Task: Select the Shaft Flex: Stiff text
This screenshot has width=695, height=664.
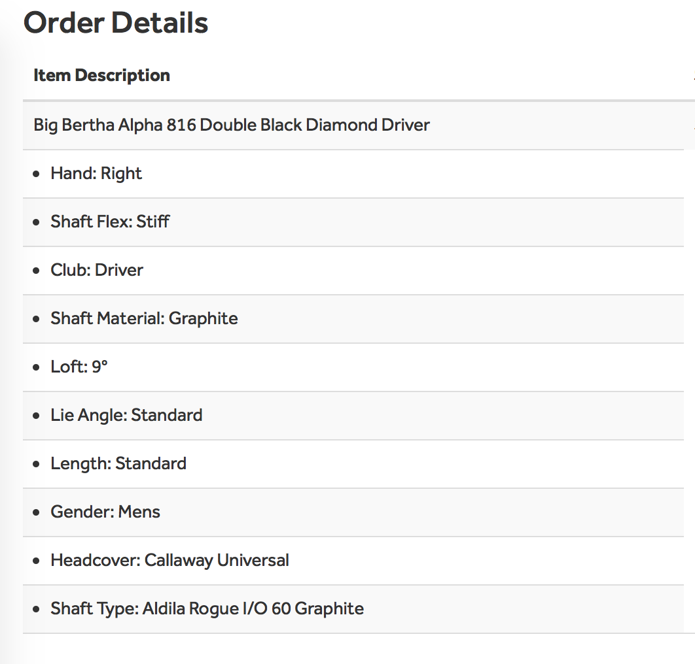Action: tap(110, 222)
